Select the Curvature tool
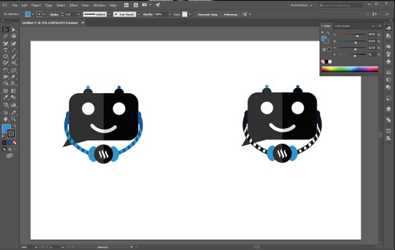This screenshot has height=250, width=395. (14, 43)
